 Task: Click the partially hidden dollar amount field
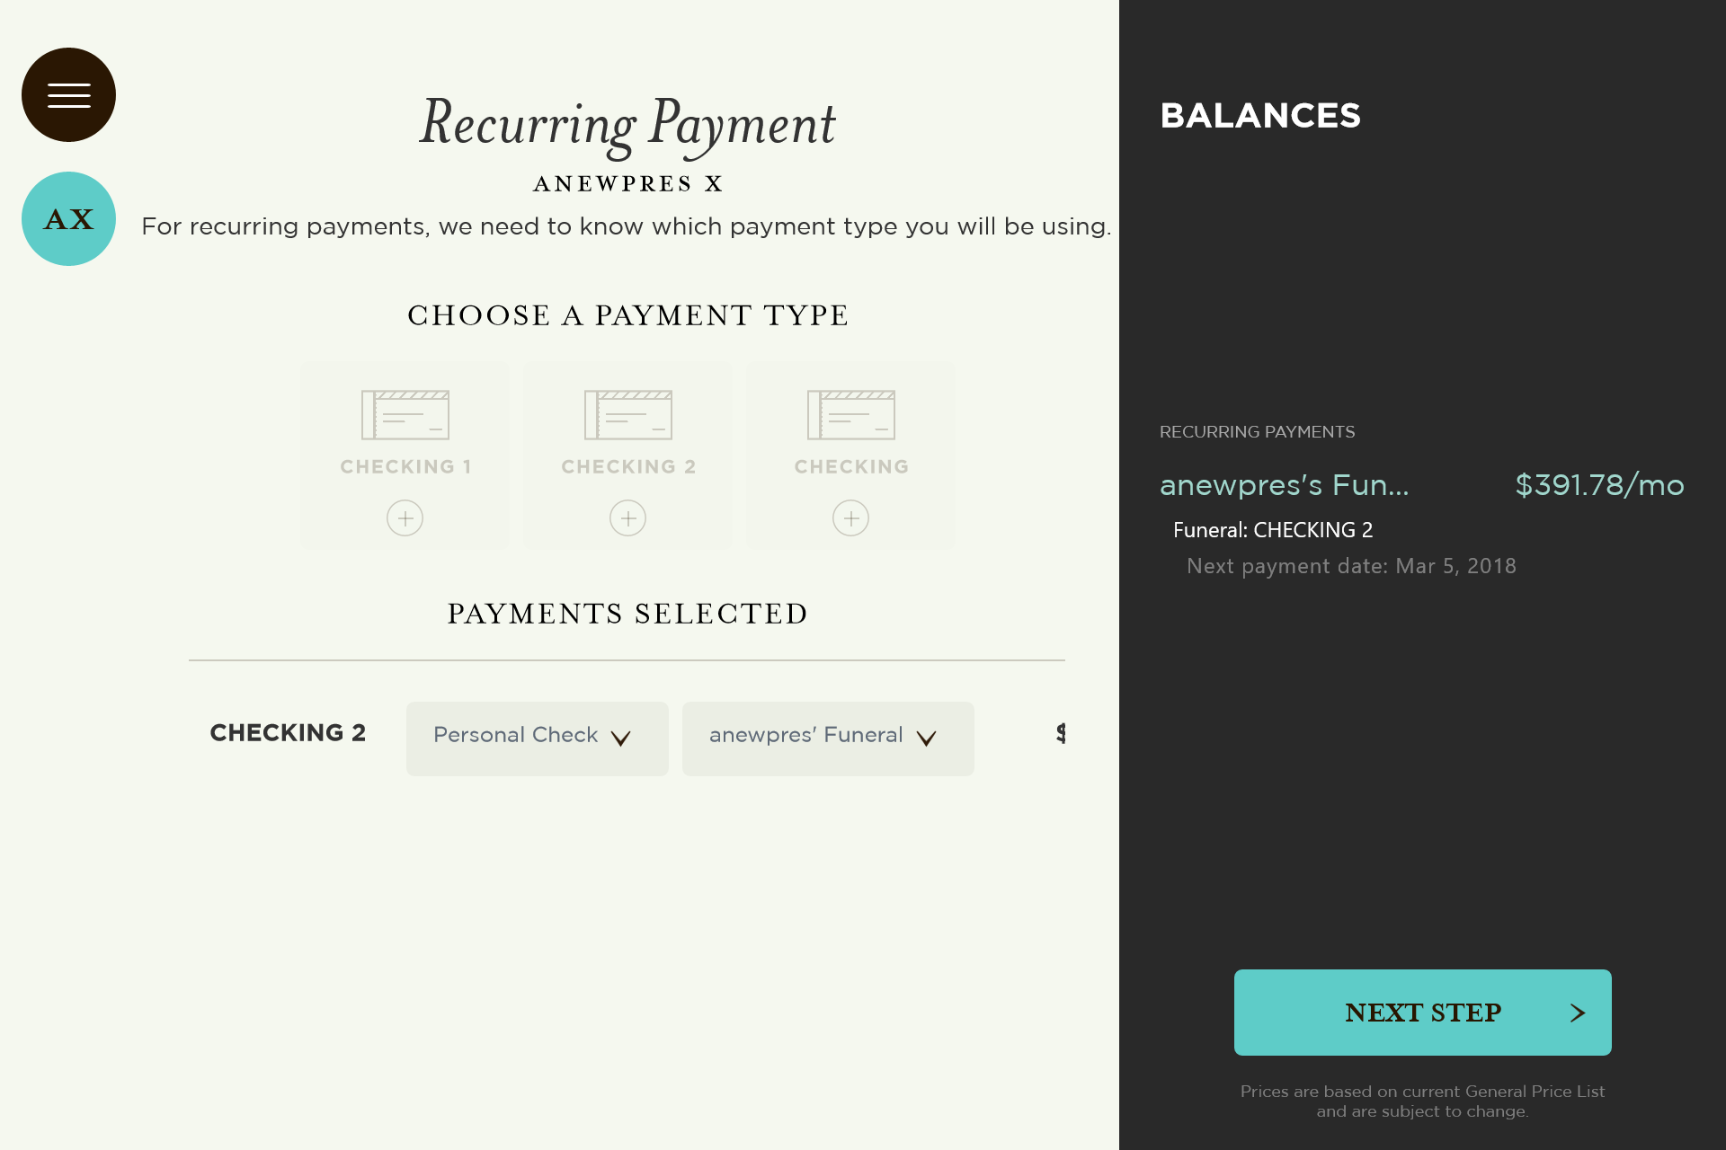[x=1061, y=733]
